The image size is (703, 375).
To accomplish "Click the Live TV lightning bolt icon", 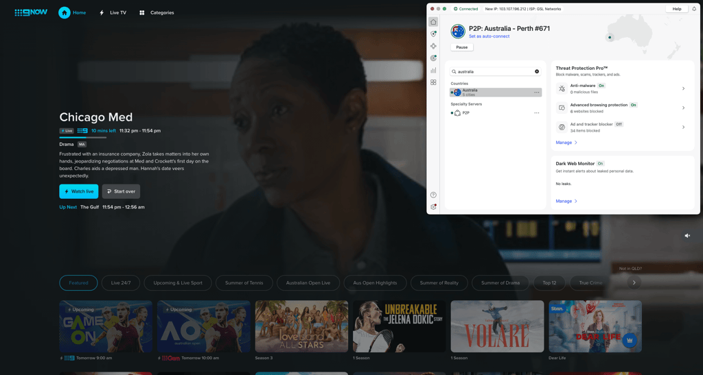I will coord(102,12).
